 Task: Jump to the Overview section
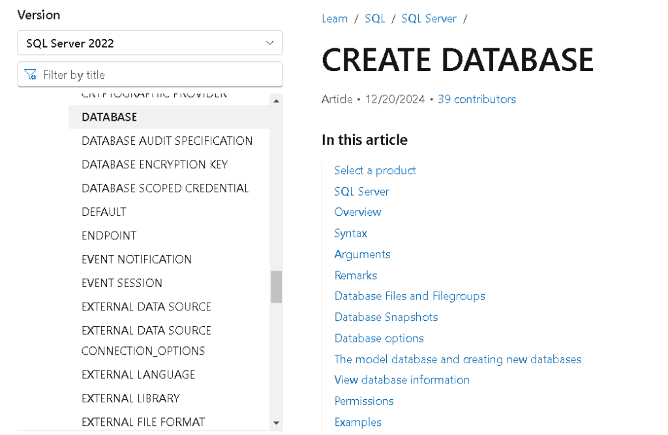click(x=357, y=212)
